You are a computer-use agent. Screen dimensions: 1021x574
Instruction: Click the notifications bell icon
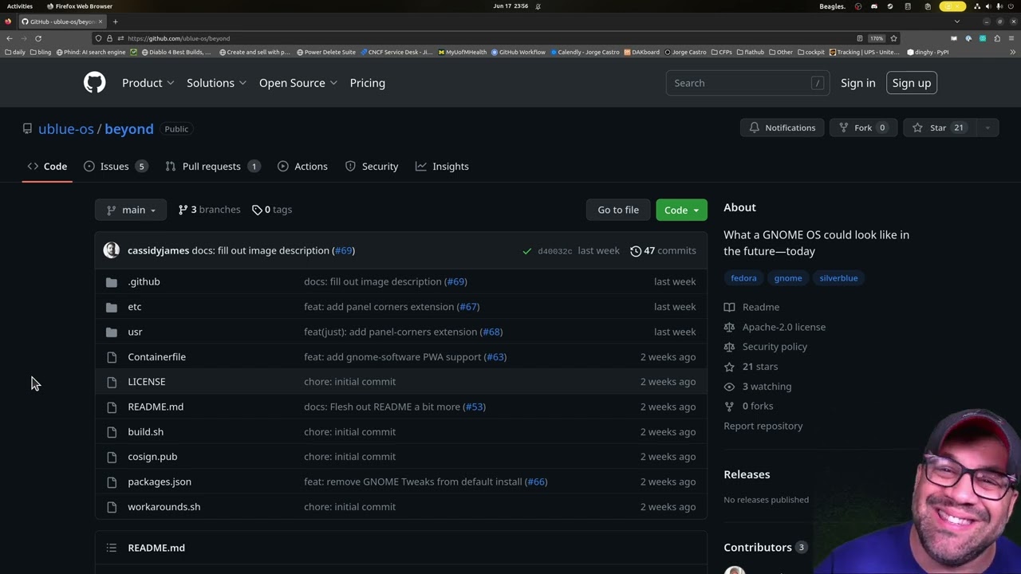click(x=754, y=128)
